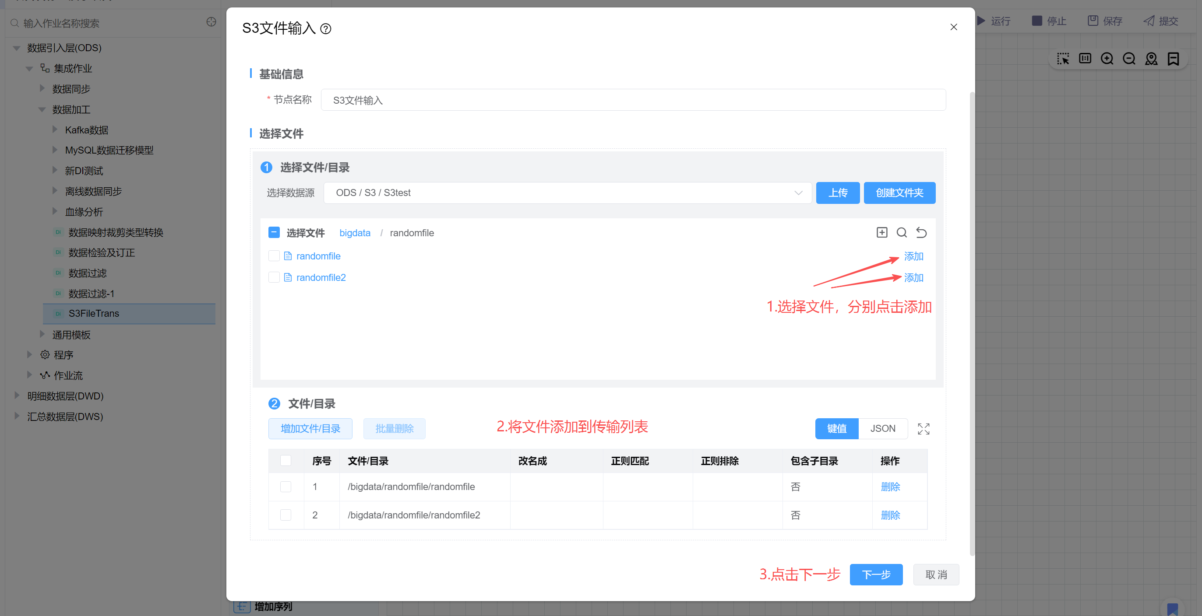Click the go-back arrow icon in file browser
Image resolution: width=1202 pixels, height=616 pixels.
(x=921, y=232)
